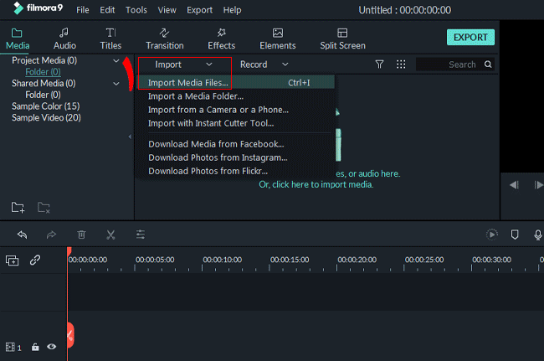Click the 'click here to import media' link
The image size is (544, 361).
point(316,184)
